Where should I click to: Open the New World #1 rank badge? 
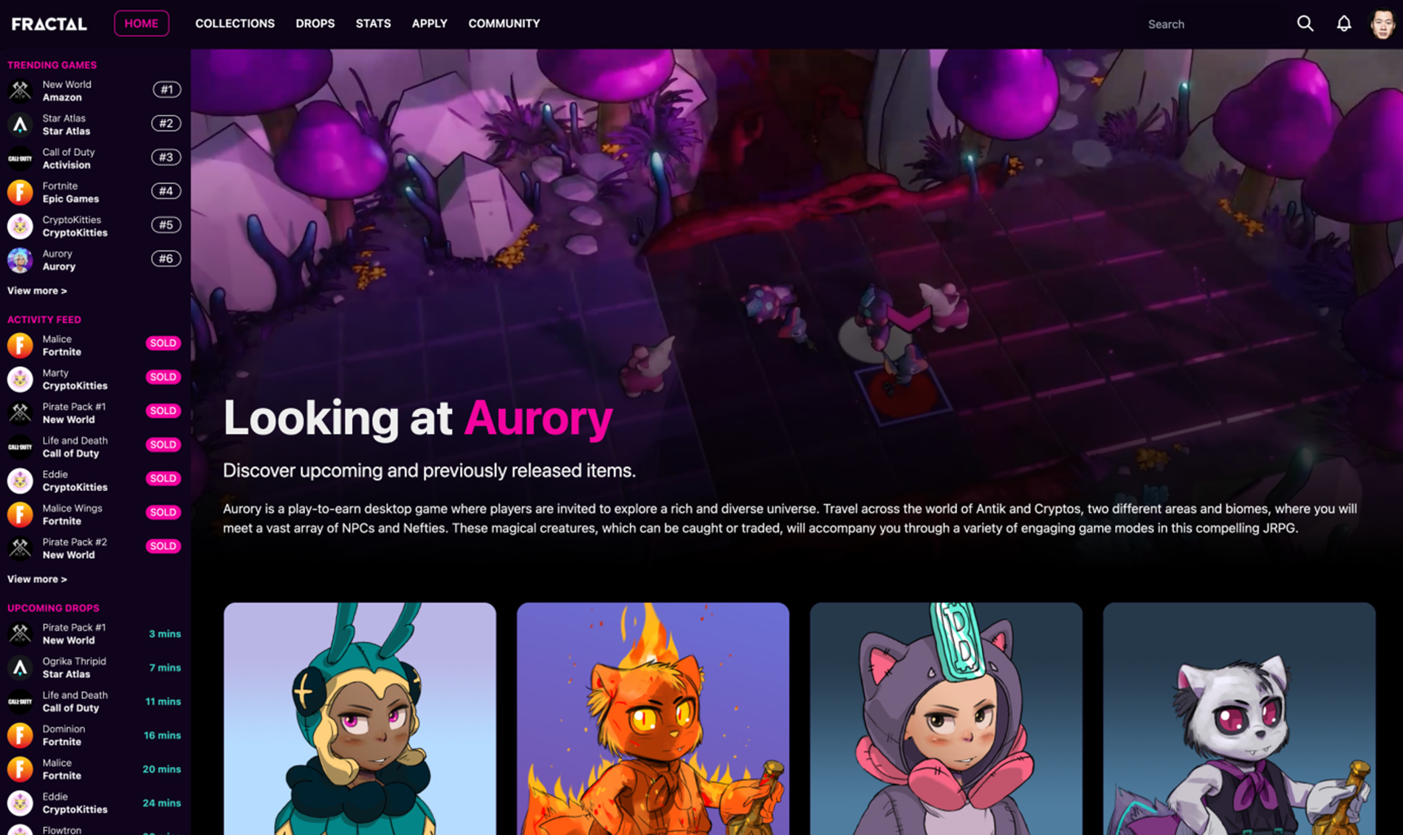tap(166, 90)
